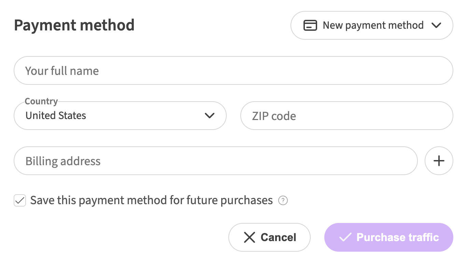Expand the chevron next to New payment method
The width and height of the screenshot is (467, 264).
point(436,26)
